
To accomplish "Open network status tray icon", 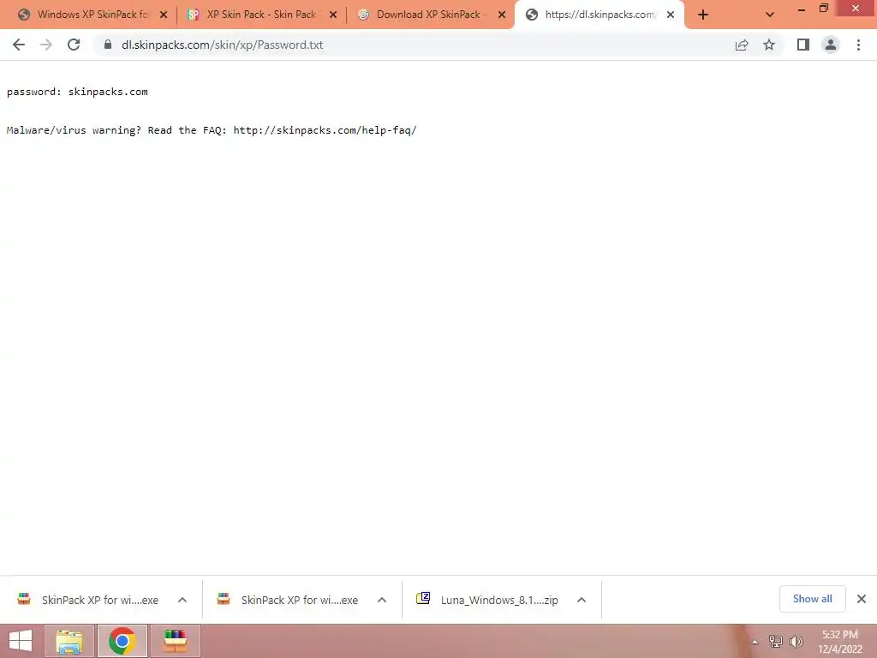I will (775, 641).
